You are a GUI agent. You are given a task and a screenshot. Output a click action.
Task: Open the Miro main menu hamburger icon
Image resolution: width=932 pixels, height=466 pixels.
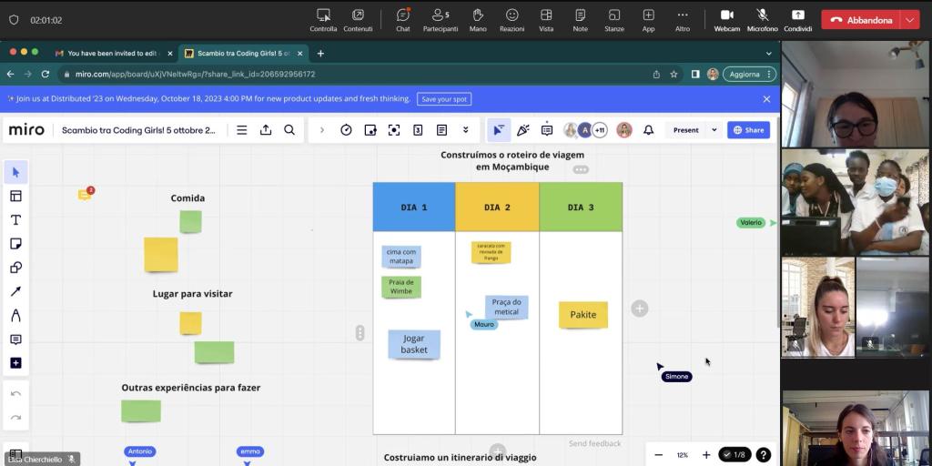242,130
